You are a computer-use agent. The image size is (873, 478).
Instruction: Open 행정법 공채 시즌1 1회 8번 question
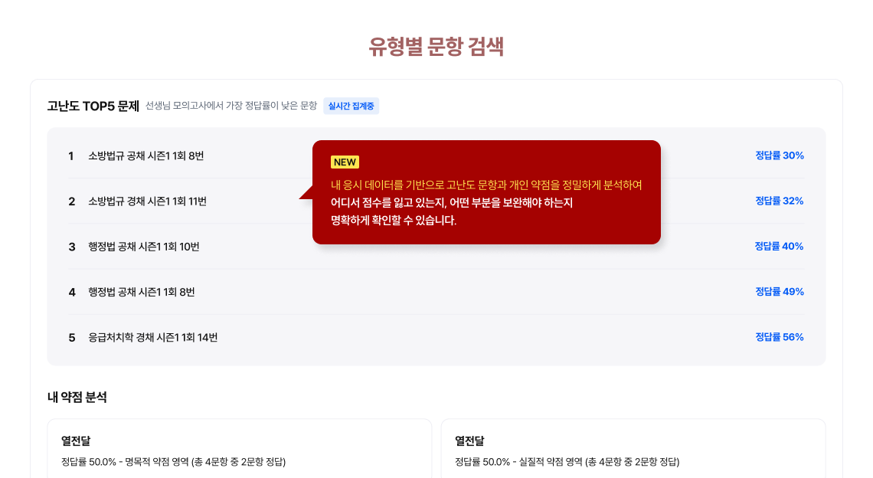coord(142,292)
